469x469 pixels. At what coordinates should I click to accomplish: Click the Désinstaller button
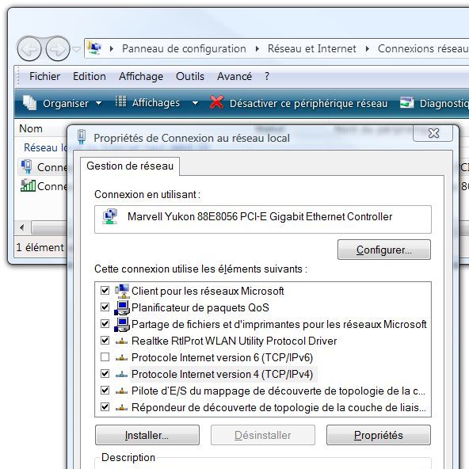262,435
